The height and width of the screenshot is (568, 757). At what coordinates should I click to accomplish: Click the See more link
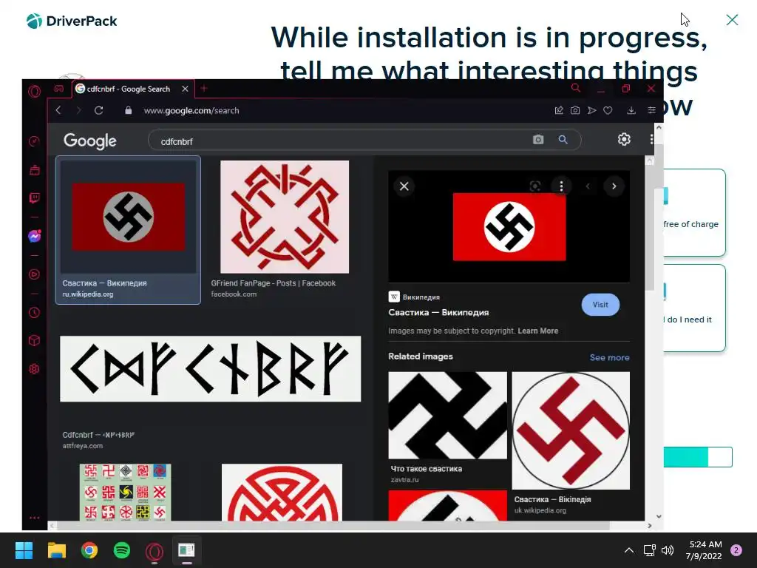(609, 357)
